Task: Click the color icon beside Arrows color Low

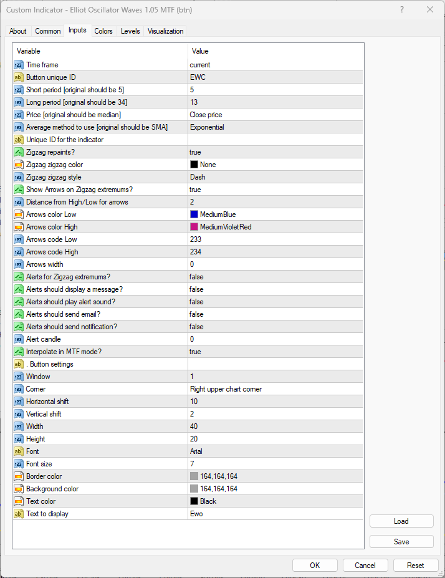Action: (x=19, y=214)
